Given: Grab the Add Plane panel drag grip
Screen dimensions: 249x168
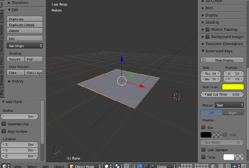Looking at the screenshot, I should point(36,102).
